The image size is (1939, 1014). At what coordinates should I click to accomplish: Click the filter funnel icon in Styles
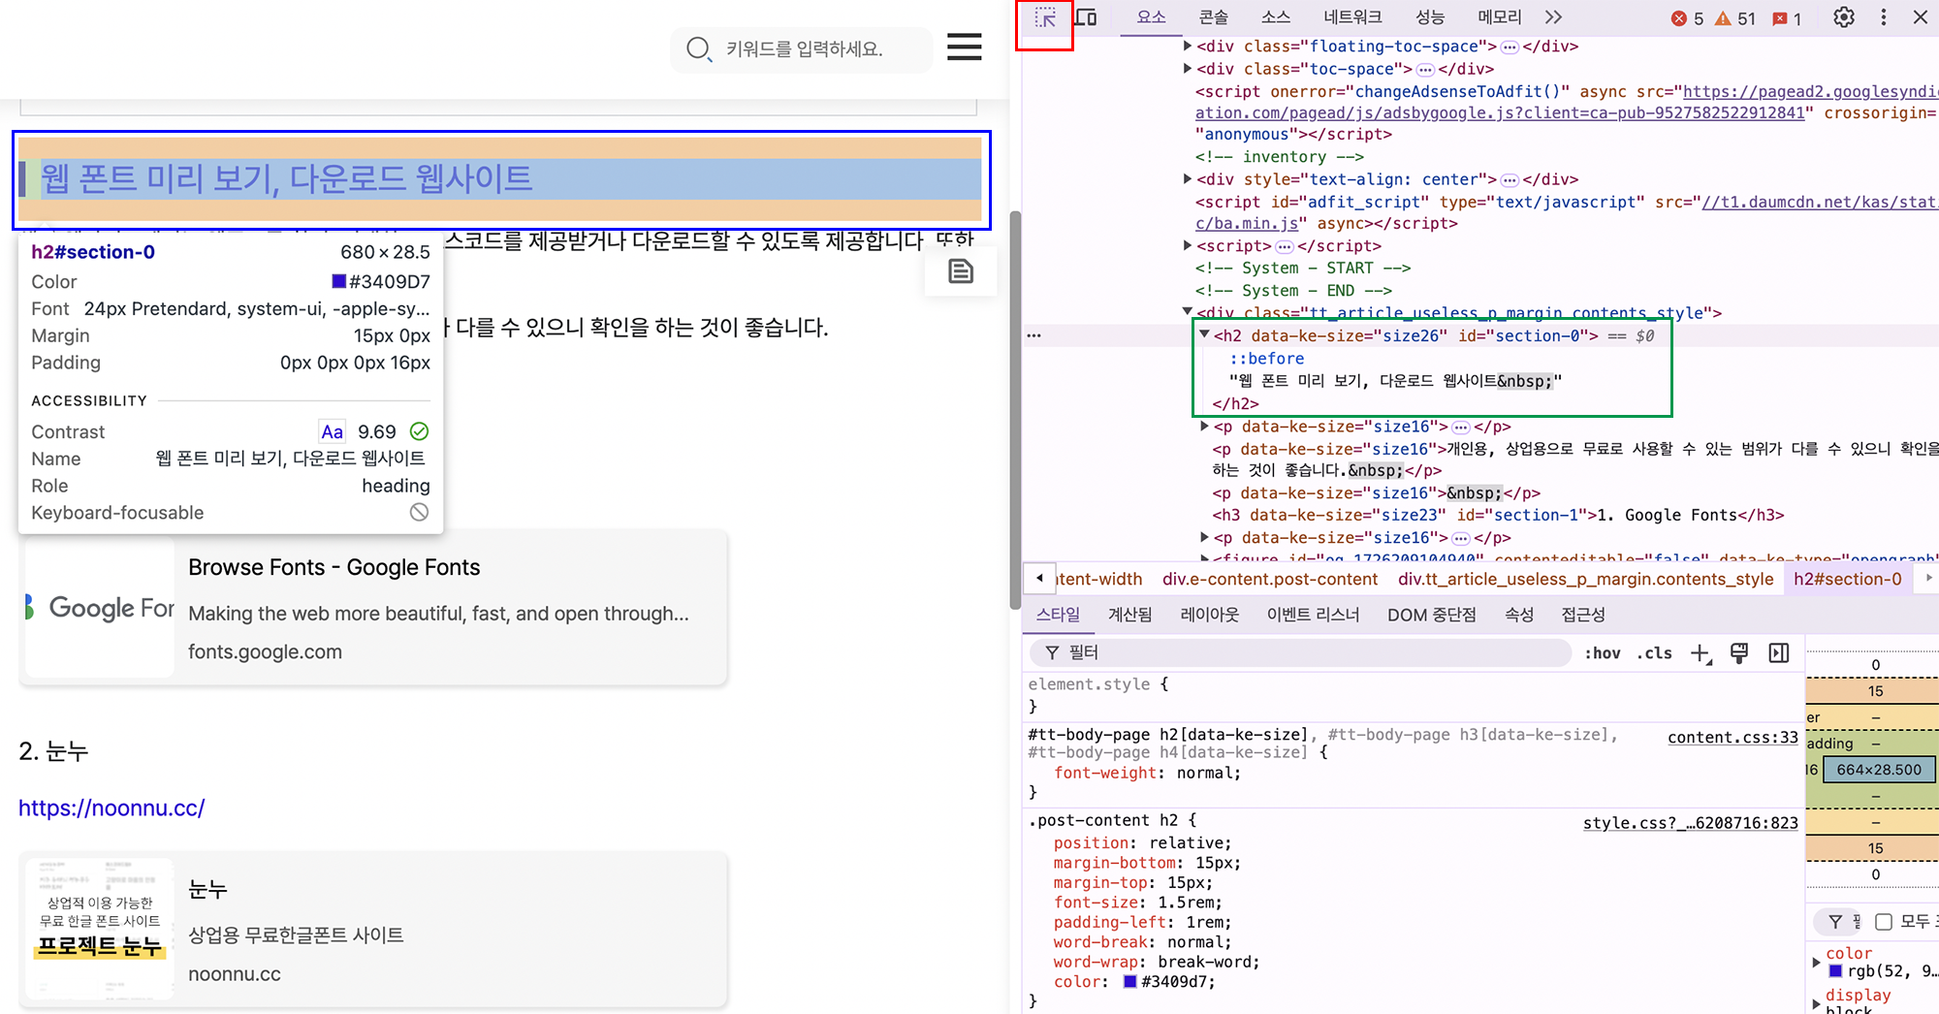click(1052, 653)
